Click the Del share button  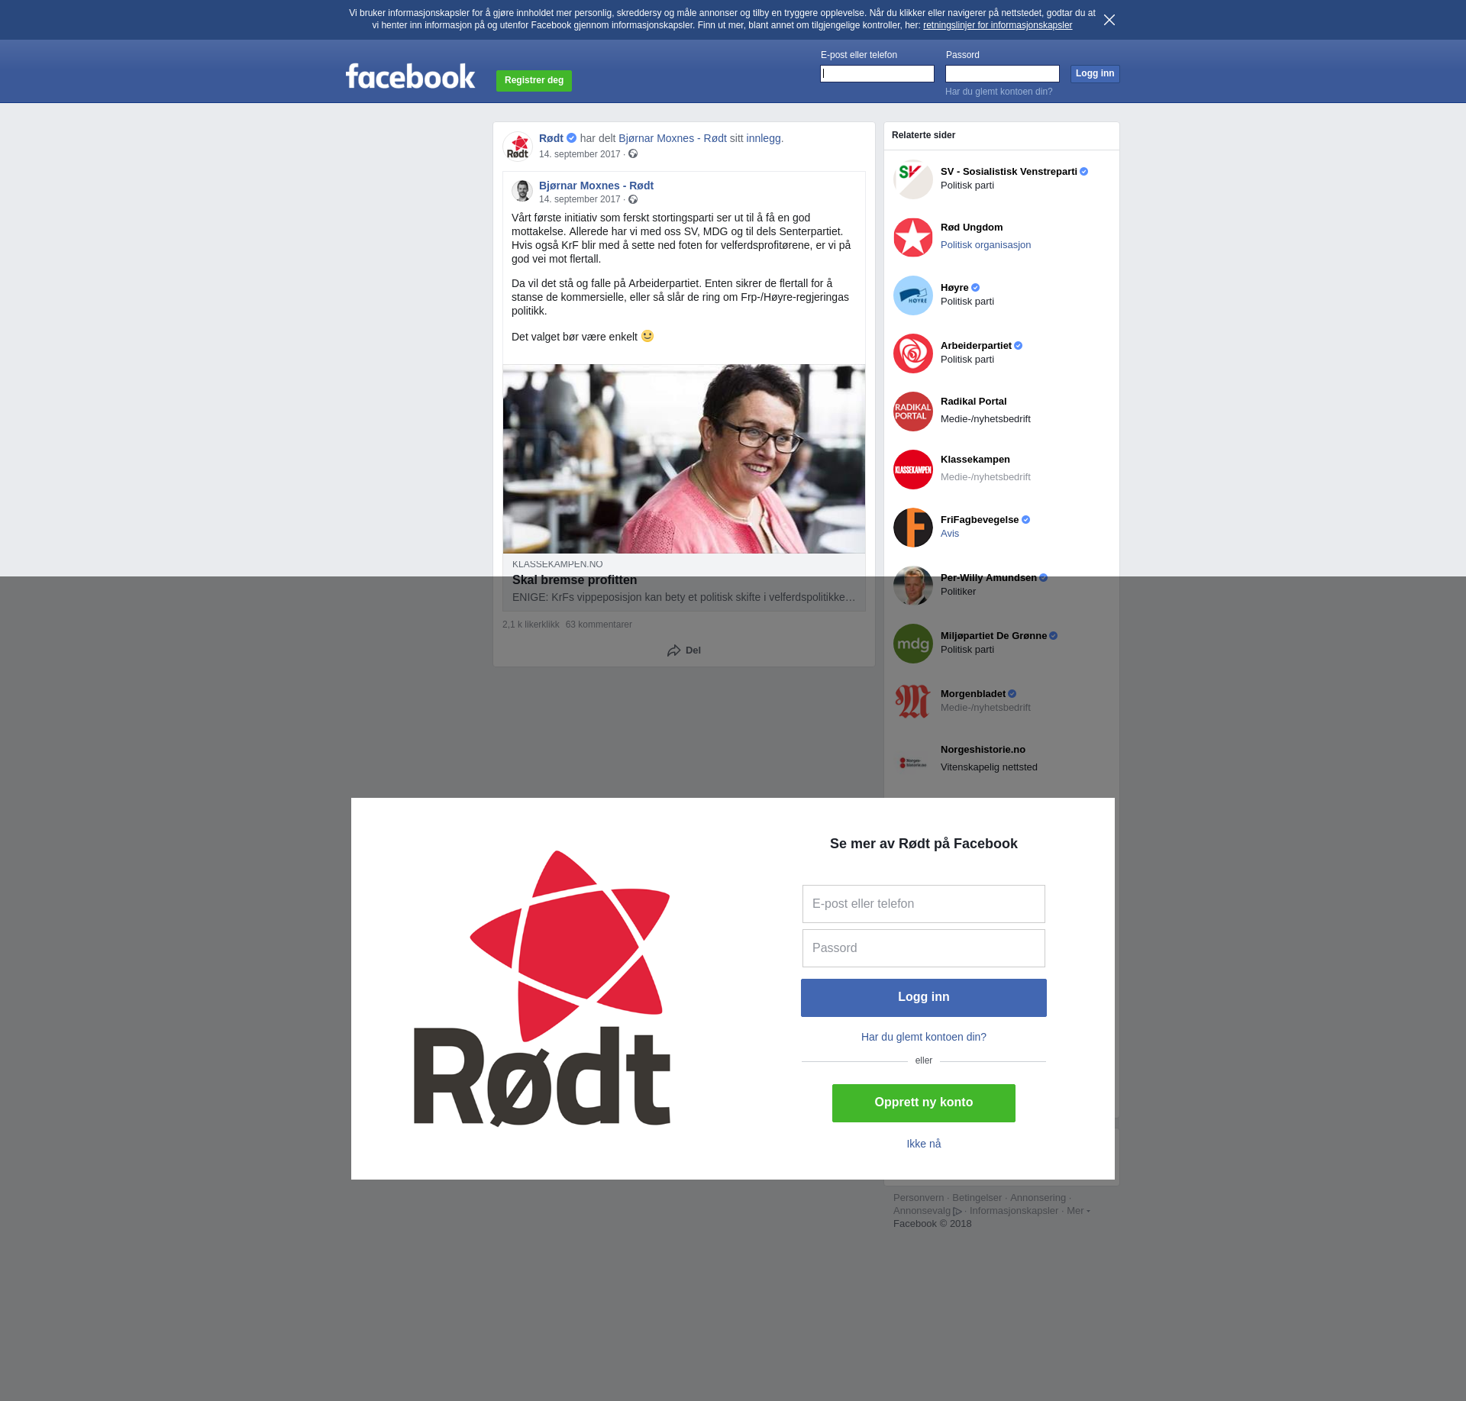click(684, 650)
